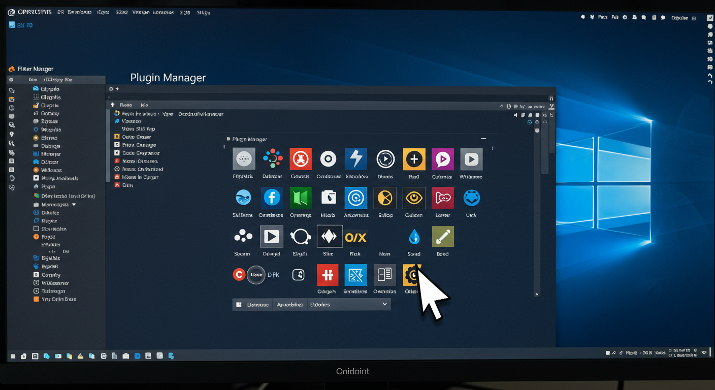Click the app logo in the top menu bar
The width and height of the screenshot is (715, 390).
(12, 12)
